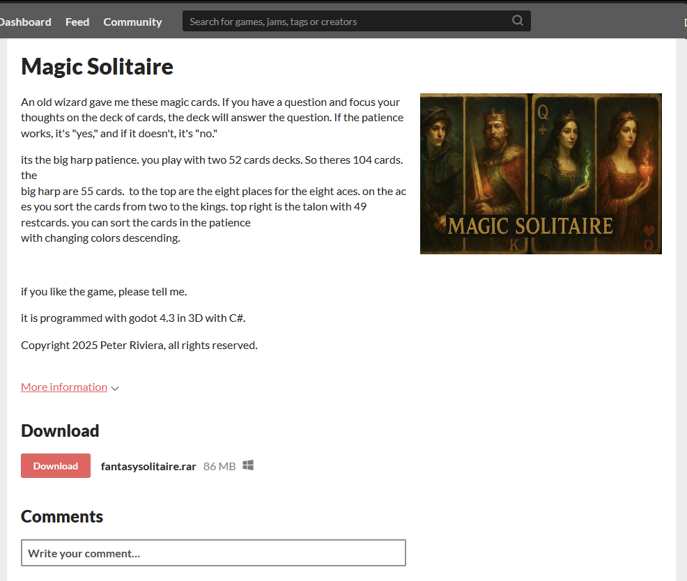Open the Community section

point(132,22)
